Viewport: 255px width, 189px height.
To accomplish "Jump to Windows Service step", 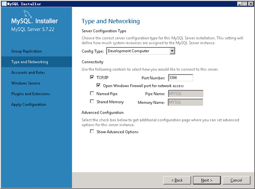I will click(25, 83).
